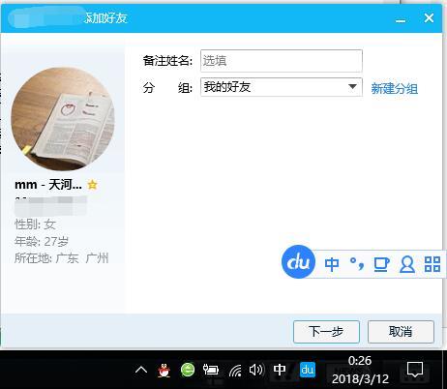Viewport: 447px width, 389px height.
Task: Open Baidu input toolbox grid icon
Action: [432, 264]
